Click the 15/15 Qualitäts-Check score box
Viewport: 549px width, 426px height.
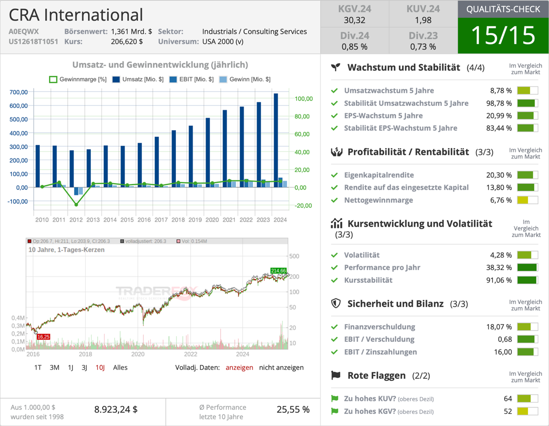(x=503, y=36)
